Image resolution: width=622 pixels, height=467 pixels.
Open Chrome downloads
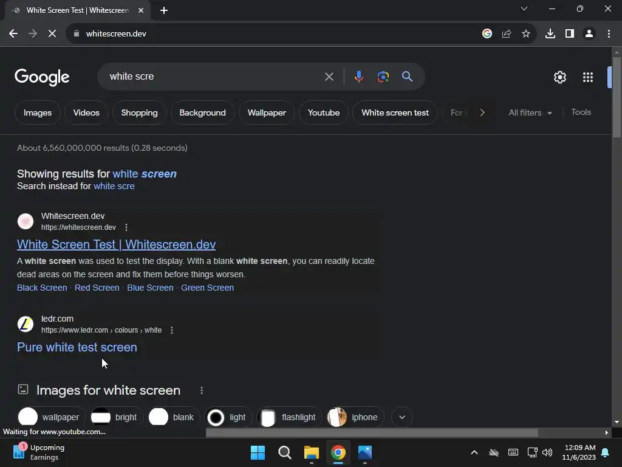point(550,34)
